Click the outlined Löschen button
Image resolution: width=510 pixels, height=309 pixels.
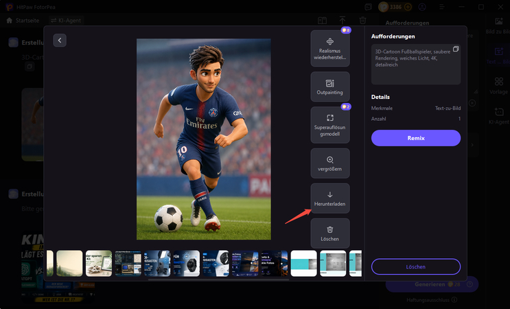(x=416, y=266)
